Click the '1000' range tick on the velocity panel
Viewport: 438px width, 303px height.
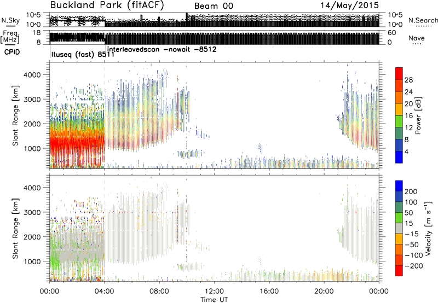point(32,261)
